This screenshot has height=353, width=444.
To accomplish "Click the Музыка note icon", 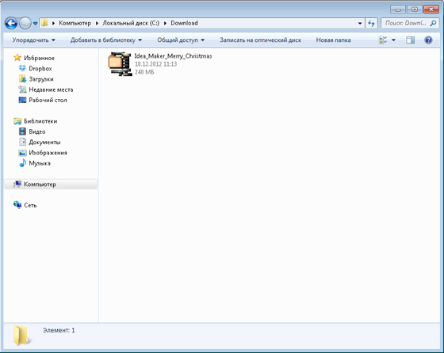I will (23, 163).
